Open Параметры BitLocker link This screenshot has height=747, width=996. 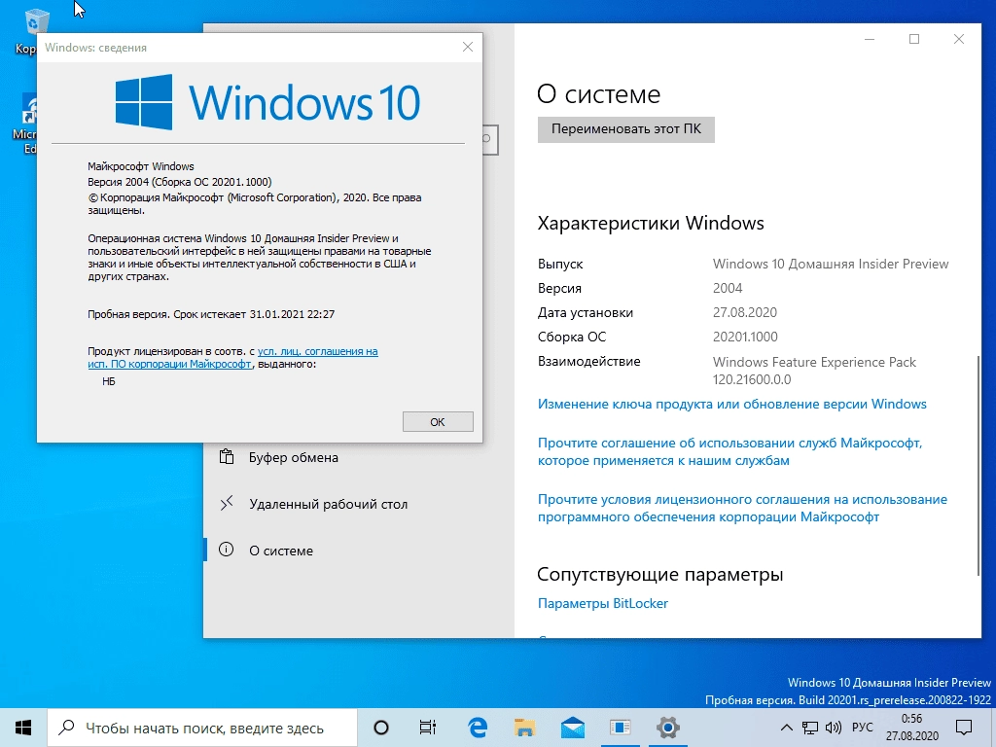click(x=603, y=603)
